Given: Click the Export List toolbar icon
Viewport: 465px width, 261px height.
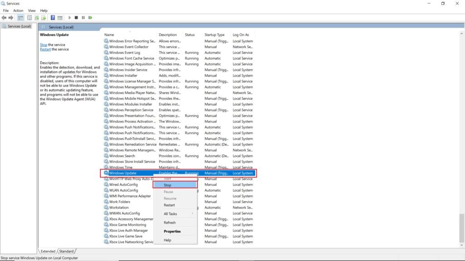Looking at the screenshot, I should pyautogui.click(x=44, y=18).
